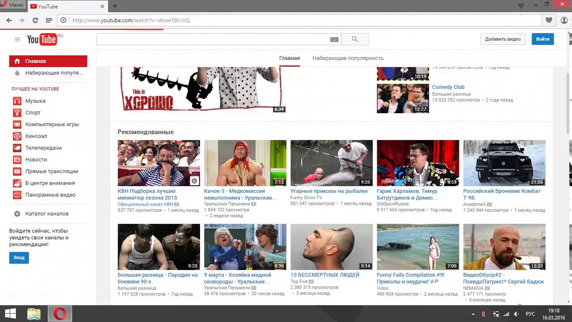Open the Windows Start button

tap(10, 314)
